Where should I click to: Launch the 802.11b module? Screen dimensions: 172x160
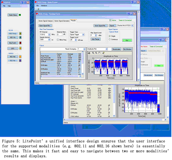[x=13, y=38]
